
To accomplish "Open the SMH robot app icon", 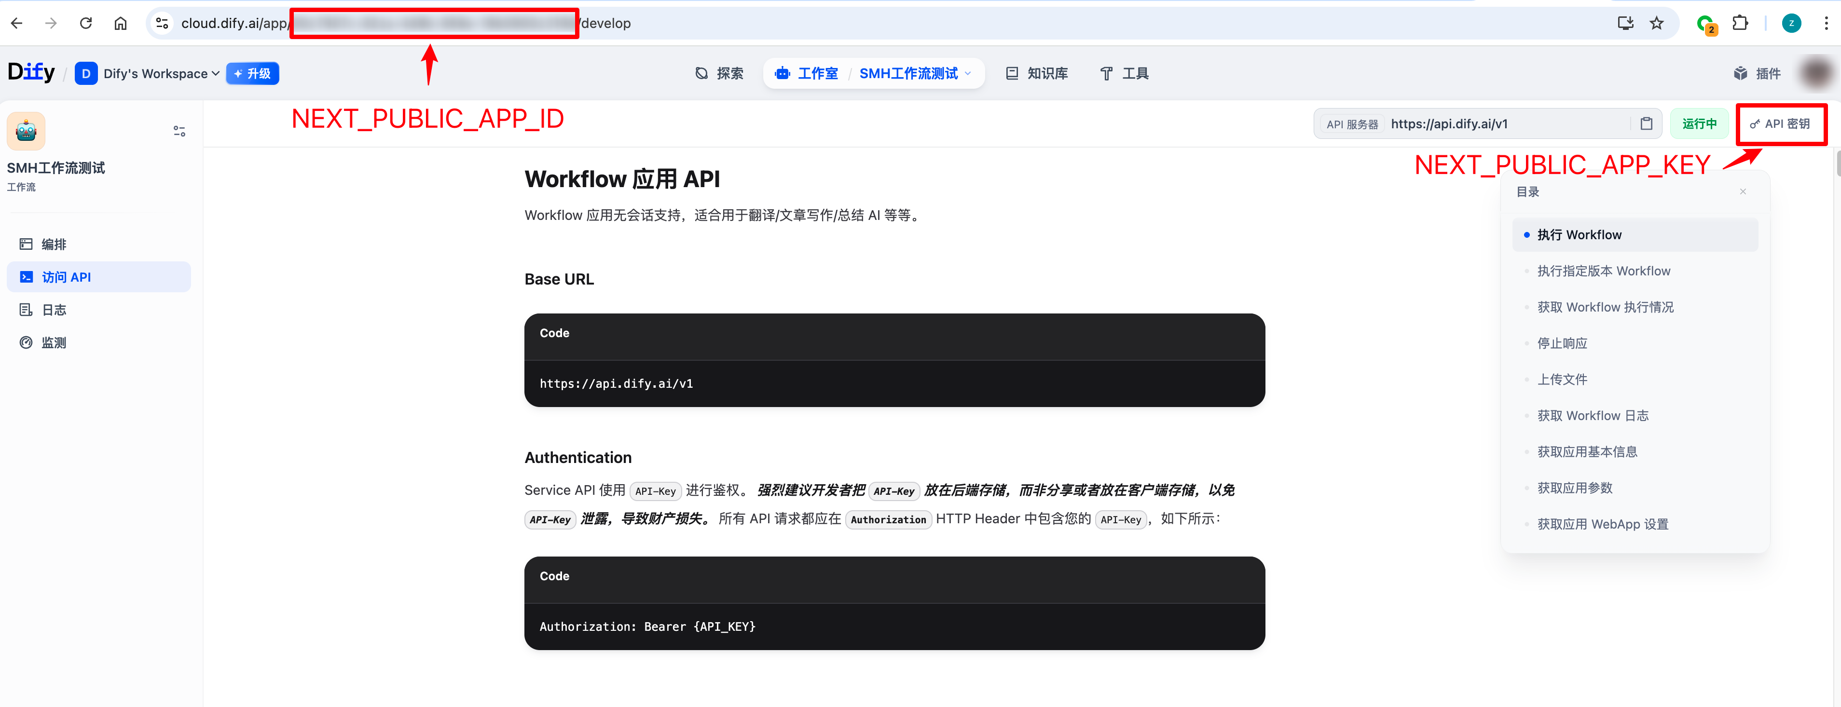I will (x=27, y=131).
